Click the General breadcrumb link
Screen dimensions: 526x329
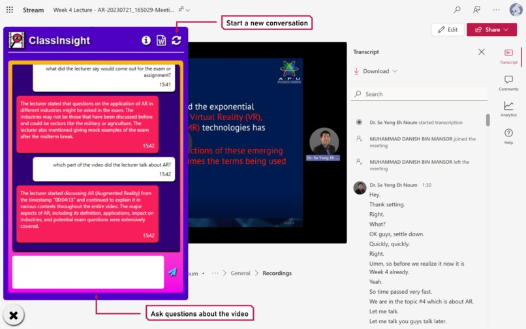pyautogui.click(x=240, y=273)
